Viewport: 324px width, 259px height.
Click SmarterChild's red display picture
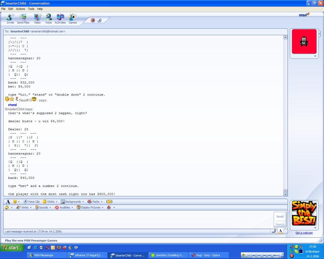(304, 41)
